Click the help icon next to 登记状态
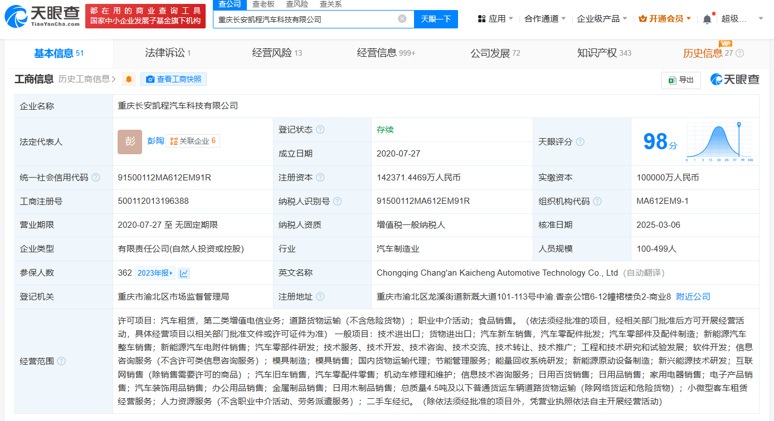The width and height of the screenshot is (774, 421). (x=320, y=130)
